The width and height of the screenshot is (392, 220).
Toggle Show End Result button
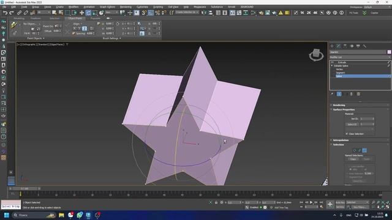pos(339,94)
